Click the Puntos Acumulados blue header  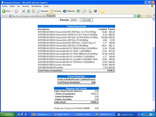tap(76, 26)
